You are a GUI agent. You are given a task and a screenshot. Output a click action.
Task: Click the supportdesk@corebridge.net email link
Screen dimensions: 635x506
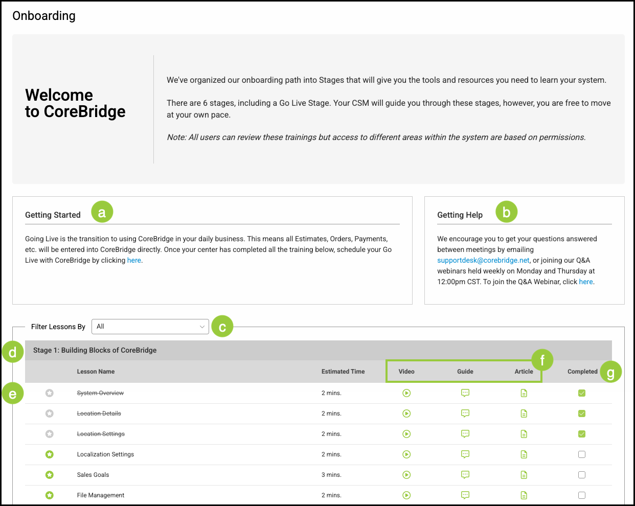click(x=483, y=260)
